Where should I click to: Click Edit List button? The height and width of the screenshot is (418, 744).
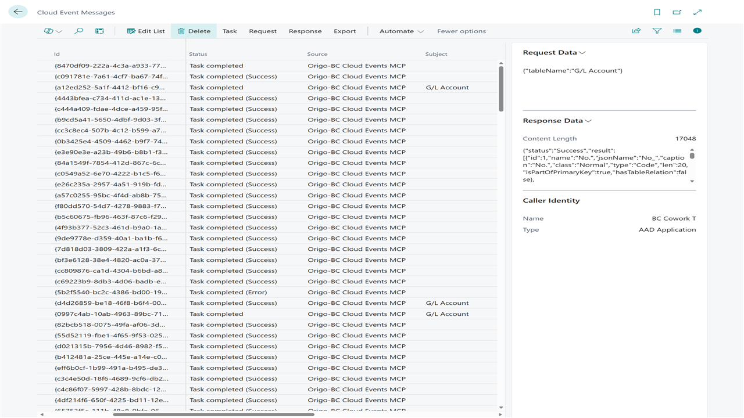pos(146,31)
